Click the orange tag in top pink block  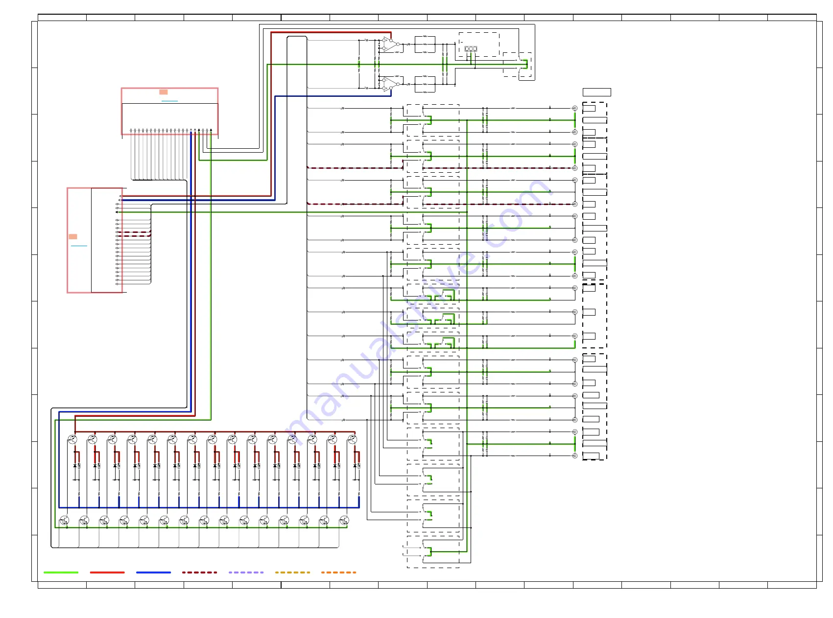164,92
